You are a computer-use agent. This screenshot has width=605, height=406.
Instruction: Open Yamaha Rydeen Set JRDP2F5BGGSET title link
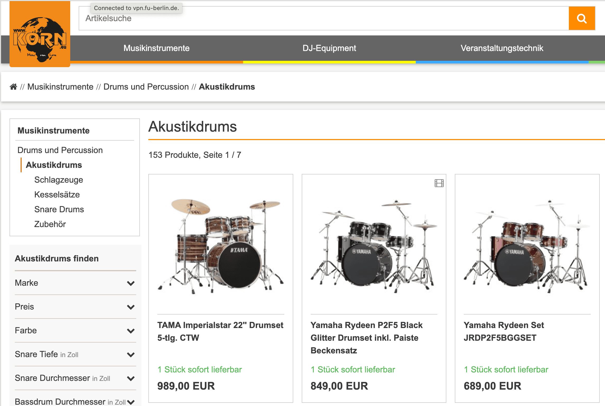pos(504,331)
